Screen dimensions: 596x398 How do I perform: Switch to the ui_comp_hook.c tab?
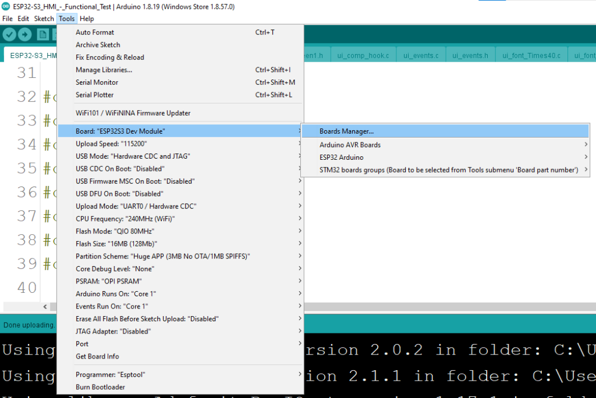click(x=367, y=55)
